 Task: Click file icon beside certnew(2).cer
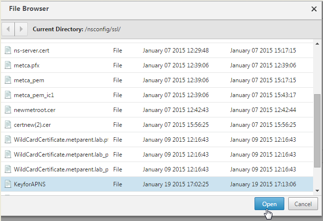7,124
